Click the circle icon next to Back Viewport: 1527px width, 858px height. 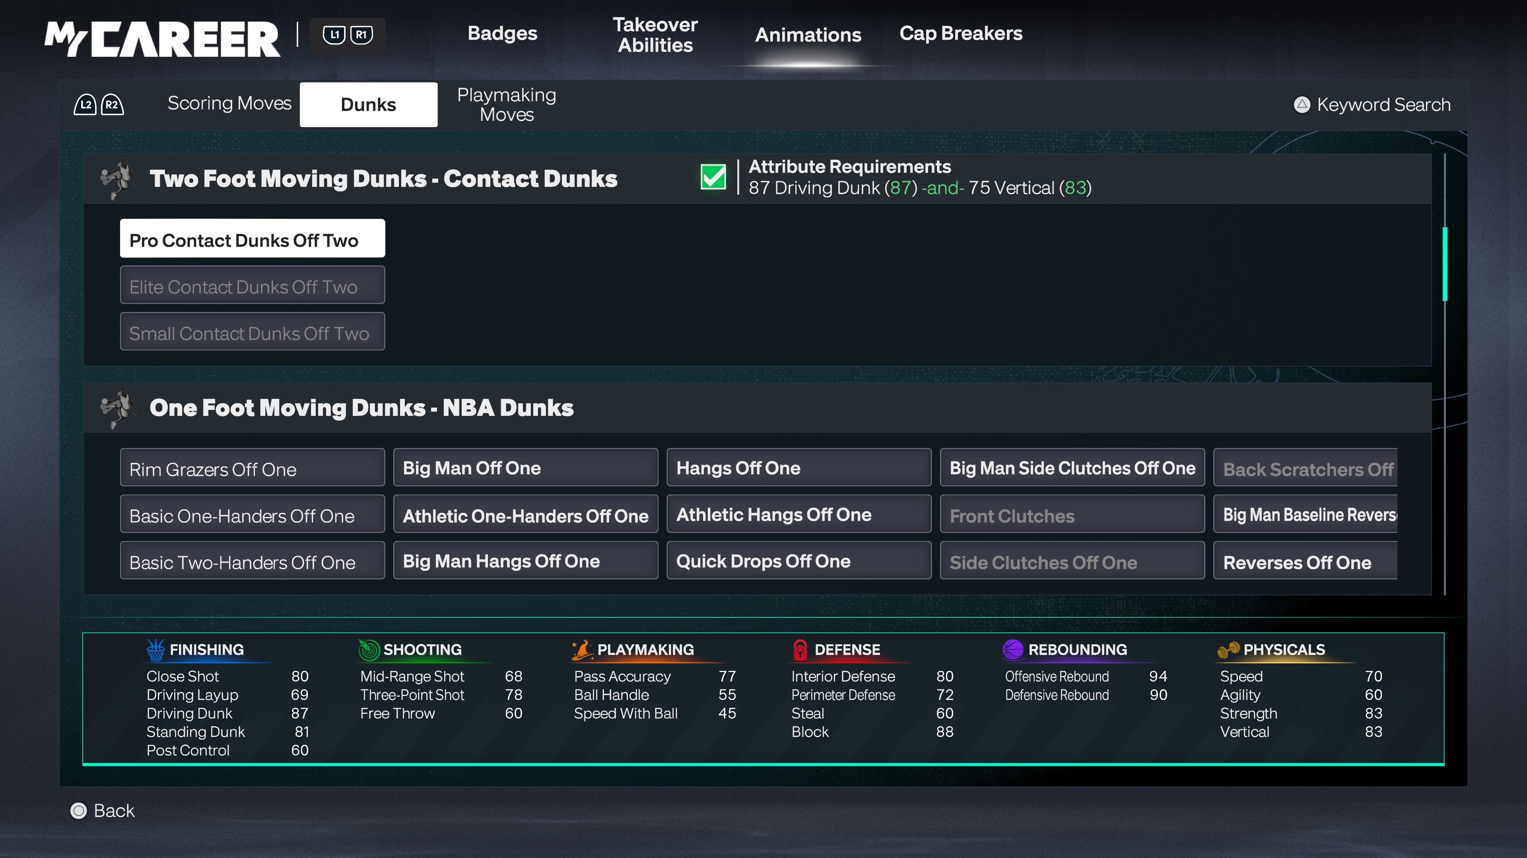point(78,810)
